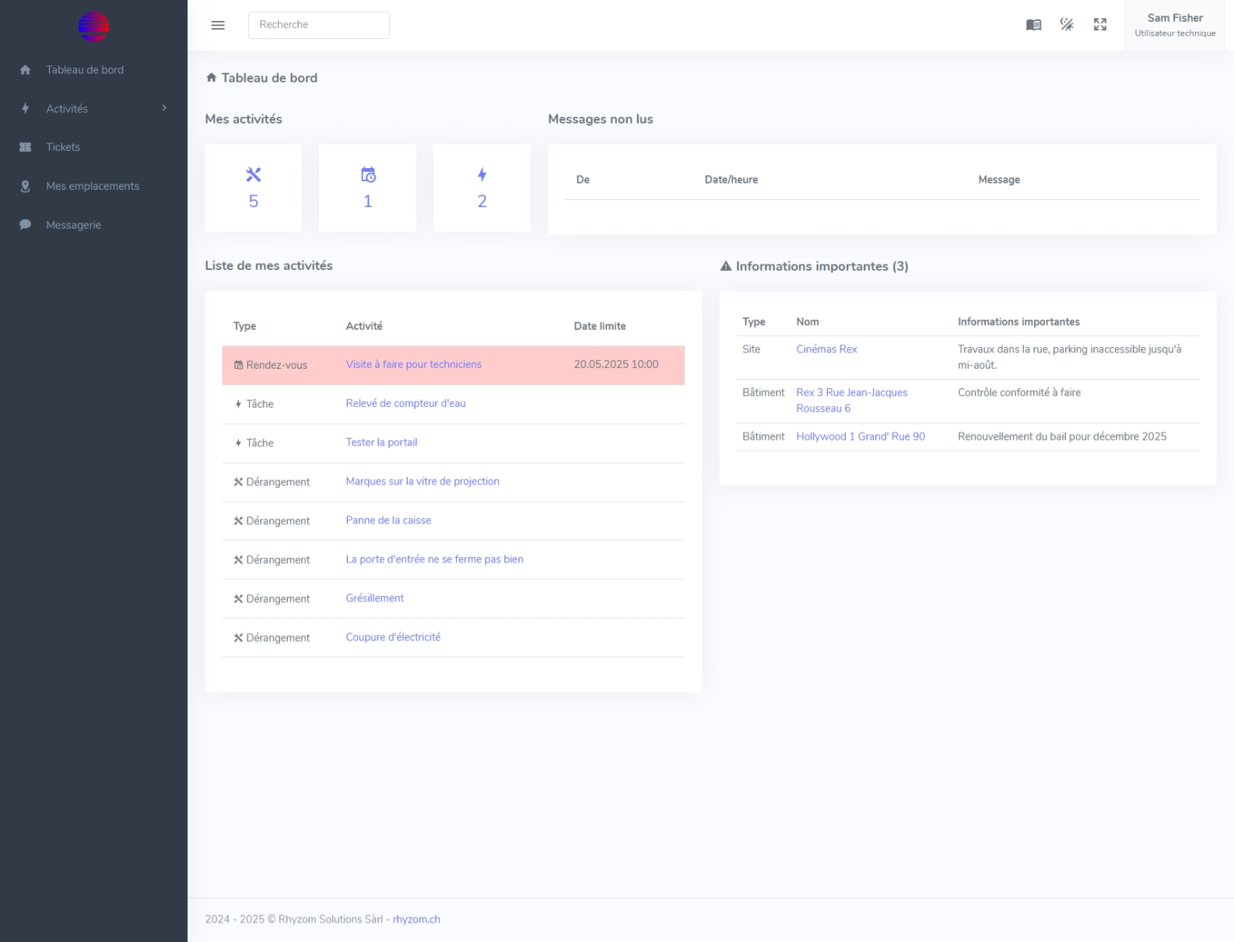Click the hamburger menu icon
This screenshot has width=1234, height=942.
coord(218,25)
